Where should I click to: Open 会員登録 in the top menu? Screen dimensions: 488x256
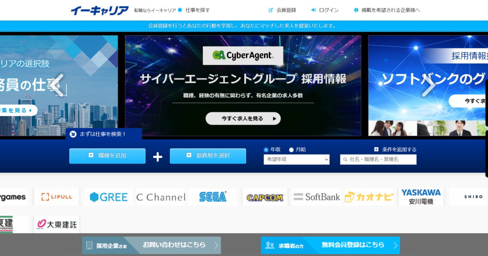[282, 10]
